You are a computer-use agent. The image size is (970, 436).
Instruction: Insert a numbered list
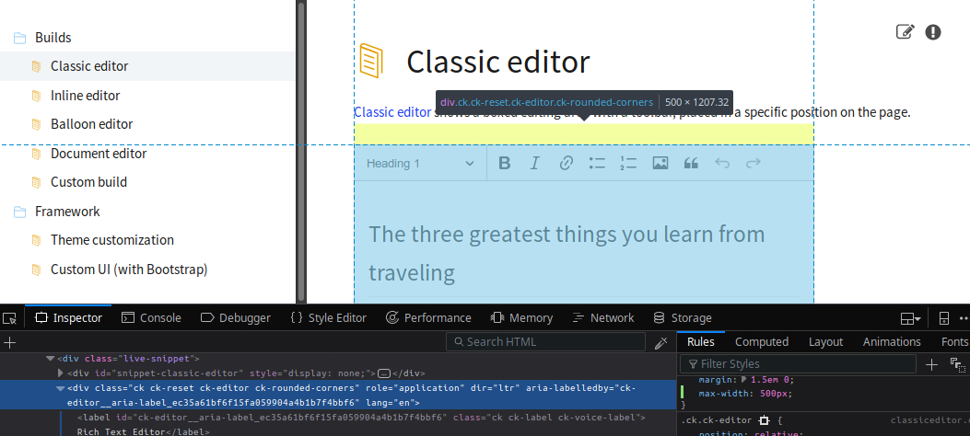628,163
